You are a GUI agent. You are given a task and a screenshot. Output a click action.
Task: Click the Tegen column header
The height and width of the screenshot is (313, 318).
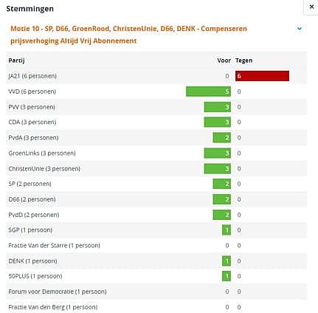point(244,61)
